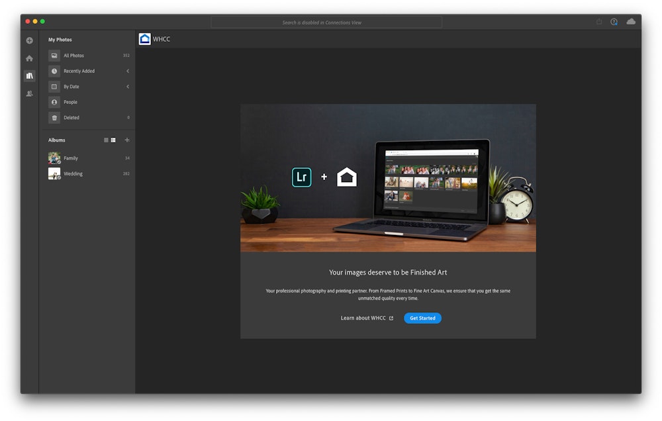Open the Deleted photos section
The height and width of the screenshot is (421, 662).
(x=71, y=118)
